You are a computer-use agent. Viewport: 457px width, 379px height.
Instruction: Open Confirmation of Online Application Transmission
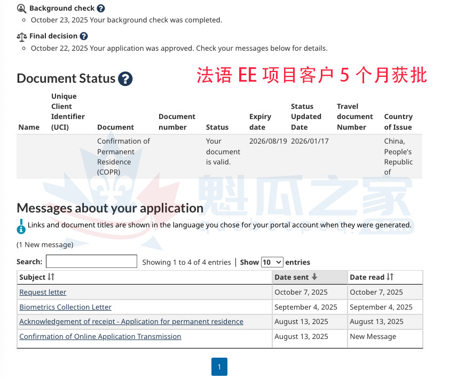click(100, 337)
